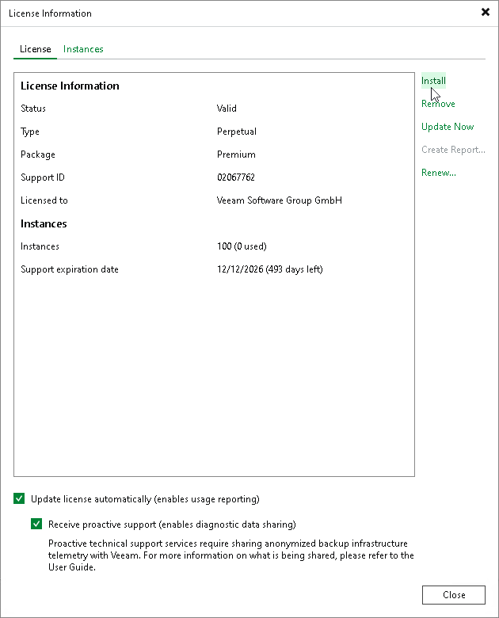Click the greyed Create Report link
This screenshot has width=499, height=618.
tap(453, 150)
